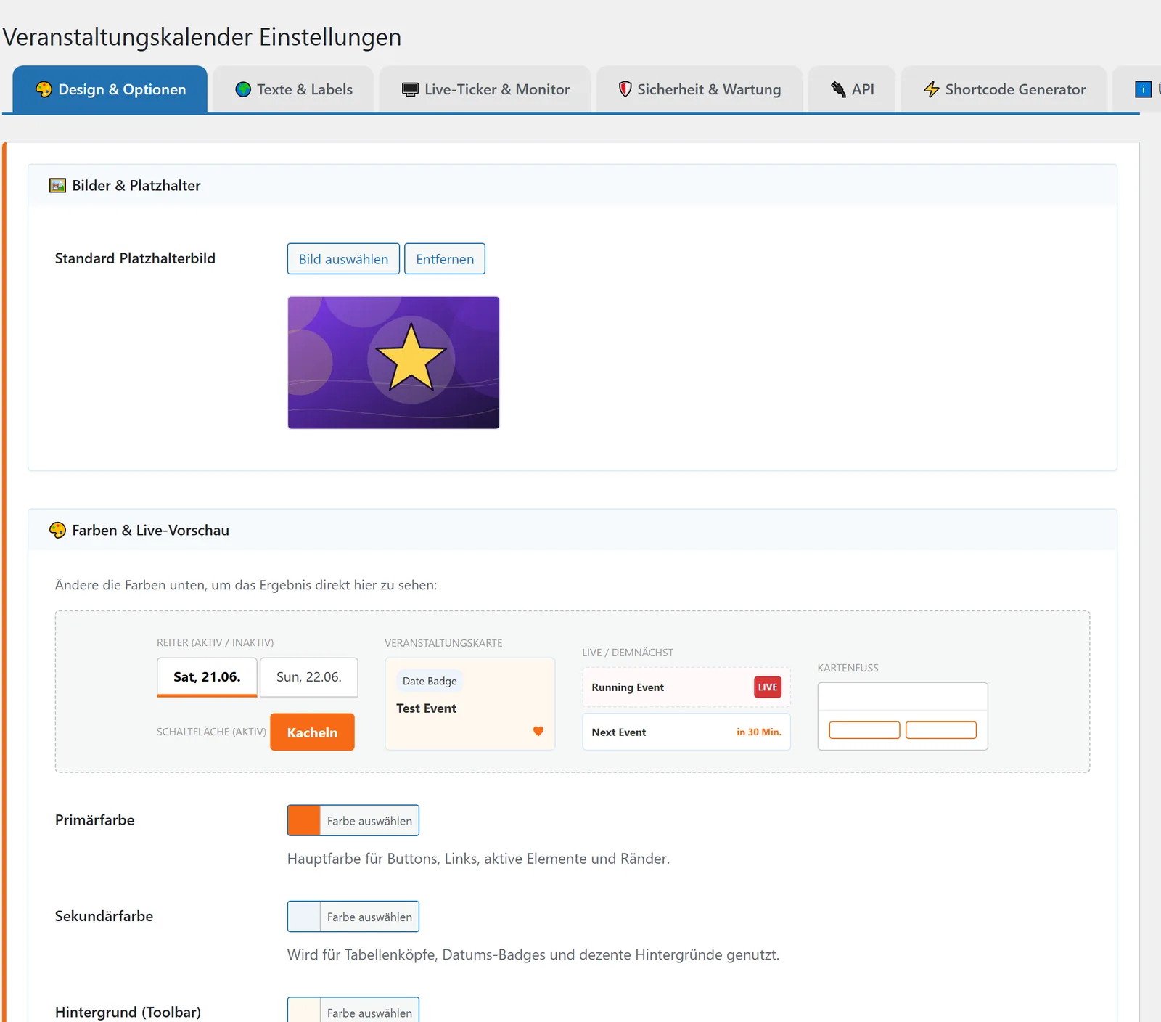Click Farbe auswählen for Primärfarbe

369,821
